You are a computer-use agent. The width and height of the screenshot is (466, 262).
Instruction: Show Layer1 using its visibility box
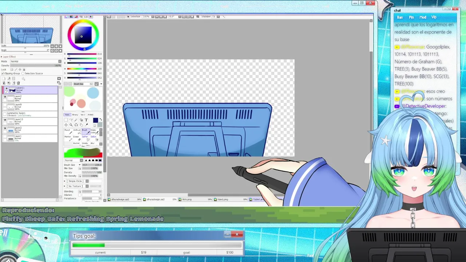(5, 136)
